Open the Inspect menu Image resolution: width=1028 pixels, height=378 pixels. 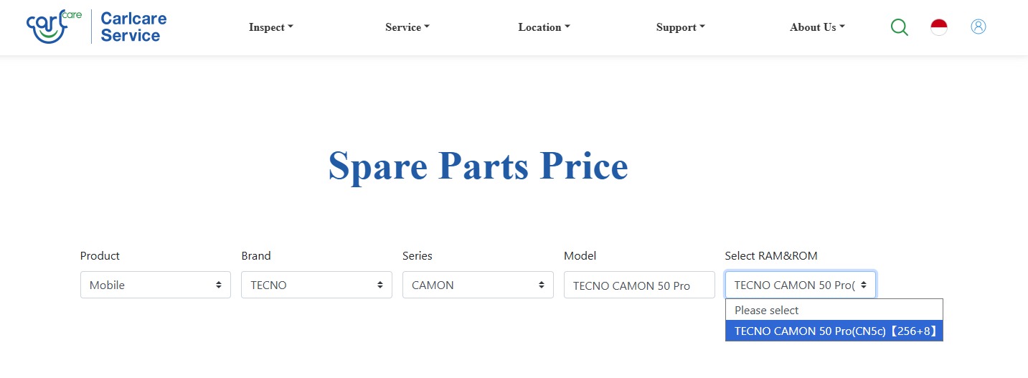(x=270, y=27)
